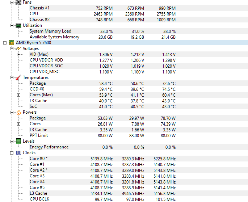
Task: Collapse the Voltages group
Action: coord(12,49)
